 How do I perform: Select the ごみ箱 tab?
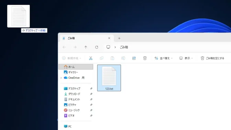pyautogui.click(x=87, y=38)
